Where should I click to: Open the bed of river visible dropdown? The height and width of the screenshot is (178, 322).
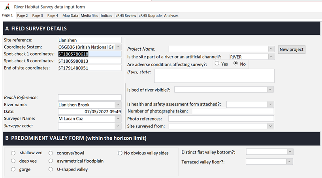click(x=270, y=90)
